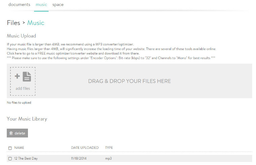This screenshot has height=165, width=256.
Task: Click the TYPE column header
Action: 109,148
